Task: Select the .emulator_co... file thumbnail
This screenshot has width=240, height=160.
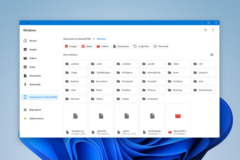Action: (x=75, y=120)
